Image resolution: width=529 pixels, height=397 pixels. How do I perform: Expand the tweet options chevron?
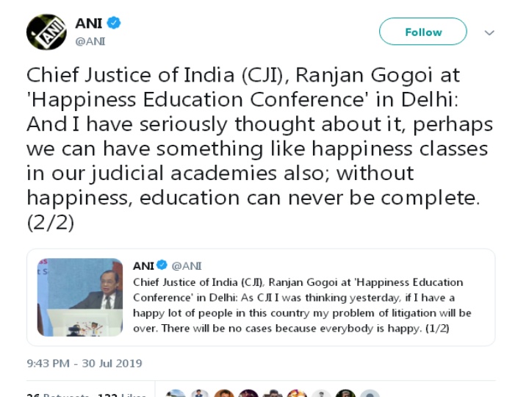(x=489, y=33)
